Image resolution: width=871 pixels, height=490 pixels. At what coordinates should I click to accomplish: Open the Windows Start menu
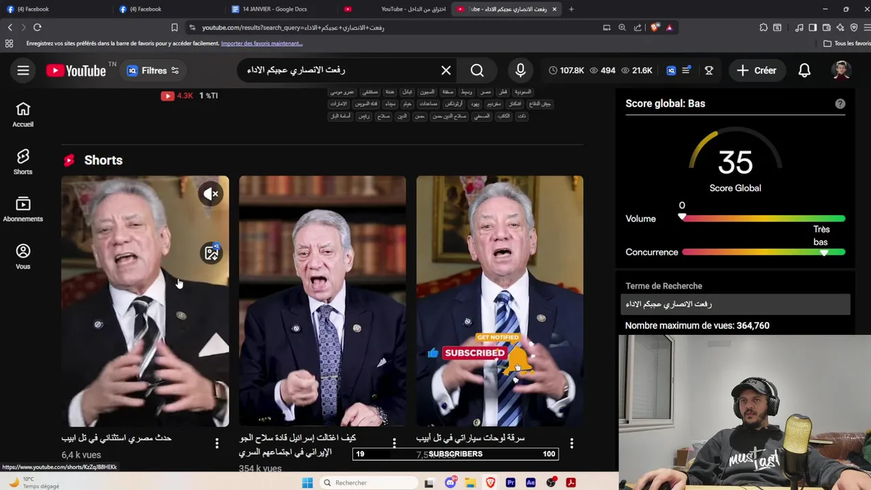308,483
